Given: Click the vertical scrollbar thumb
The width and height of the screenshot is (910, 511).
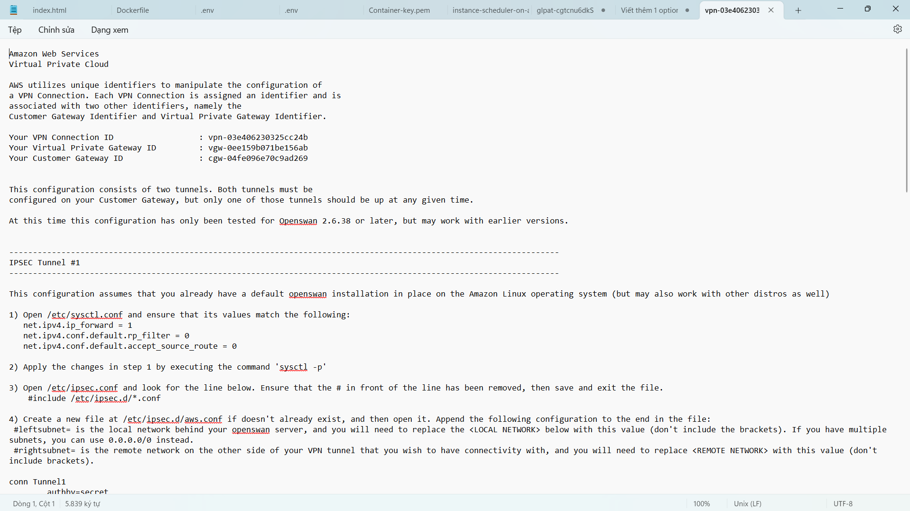Looking at the screenshot, I should [906, 120].
